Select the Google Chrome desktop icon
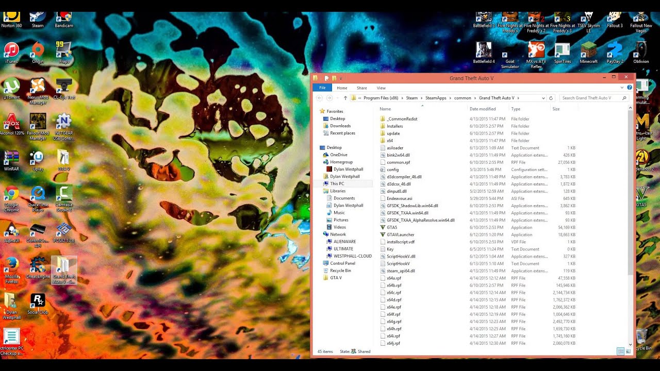Image resolution: width=660 pixels, height=371 pixels. click(11, 199)
